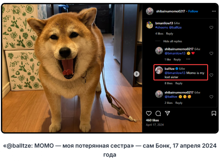Open the three-dot post options menu
This screenshot has height=162, width=220.
214,11
